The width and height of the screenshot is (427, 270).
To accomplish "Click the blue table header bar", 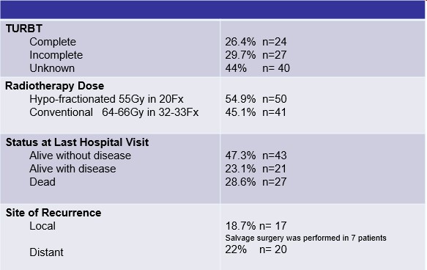I will tap(212, 10).
